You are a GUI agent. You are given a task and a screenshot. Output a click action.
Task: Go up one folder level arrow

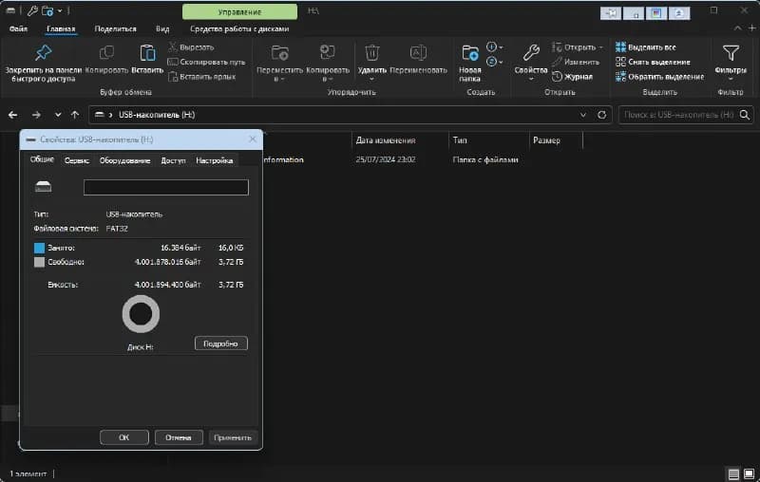pos(75,115)
